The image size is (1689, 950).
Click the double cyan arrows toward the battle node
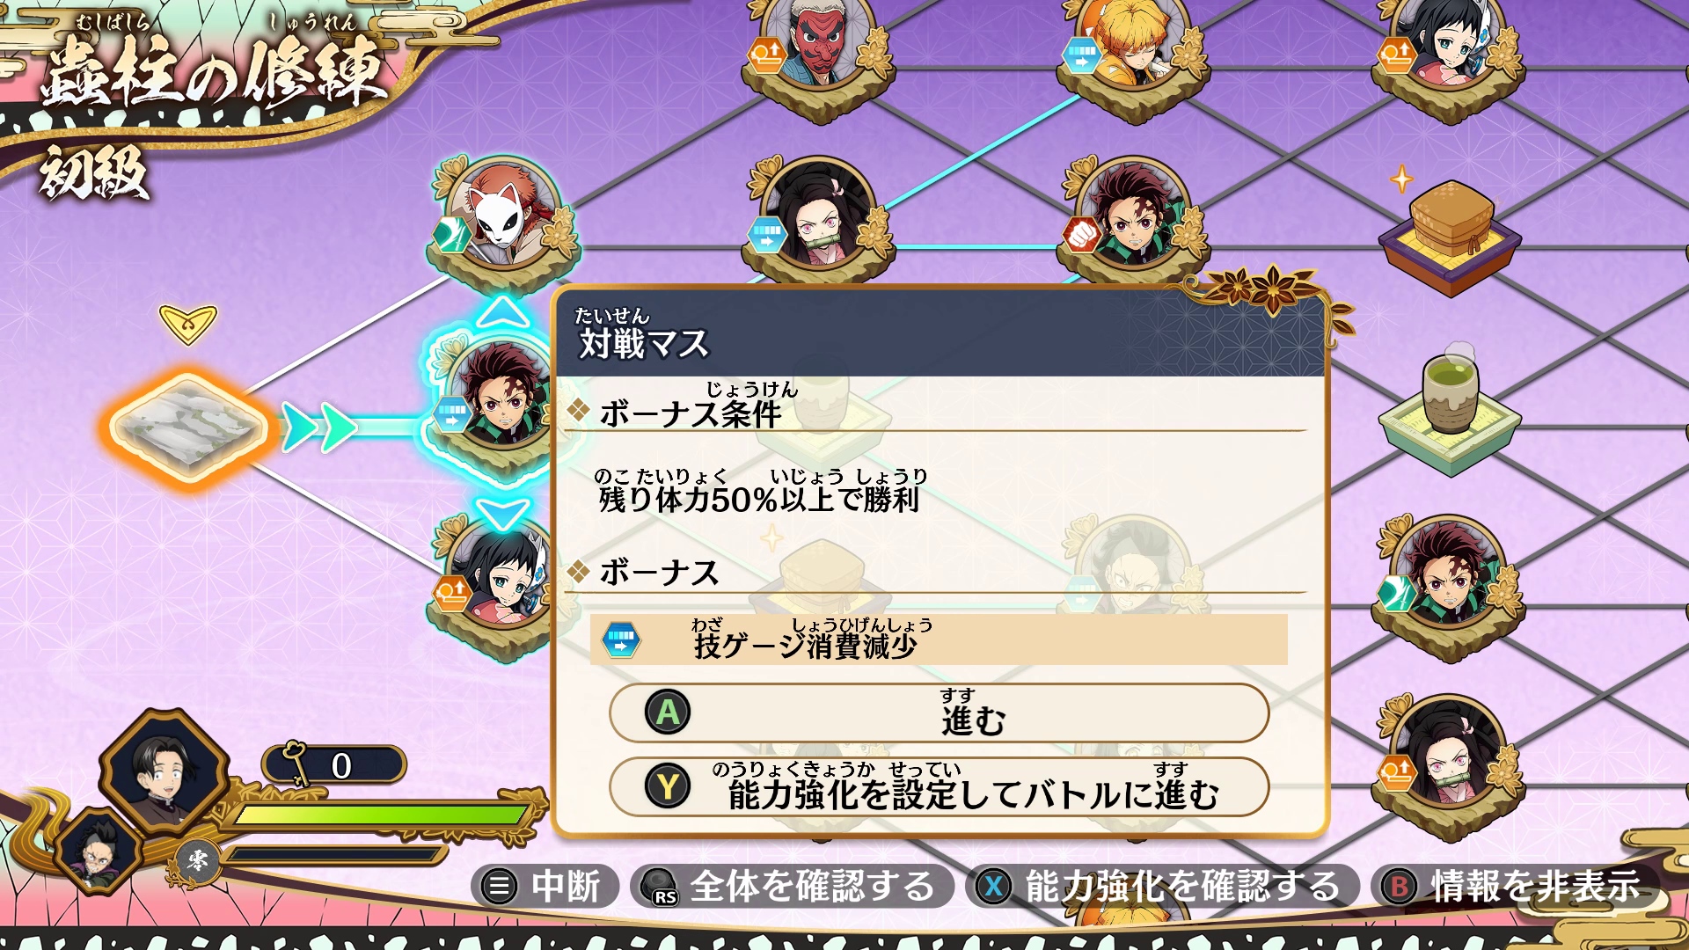(x=319, y=428)
